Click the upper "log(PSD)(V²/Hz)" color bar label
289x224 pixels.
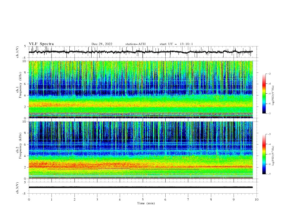pyautogui.click(x=274, y=96)
